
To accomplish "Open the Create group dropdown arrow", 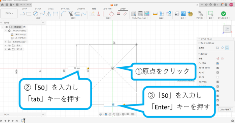I will click(39, 18).
